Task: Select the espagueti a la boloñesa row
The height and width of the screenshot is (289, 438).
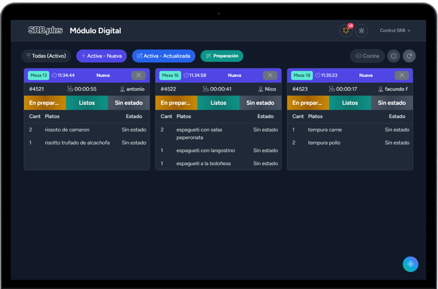Action: (218, 163)
